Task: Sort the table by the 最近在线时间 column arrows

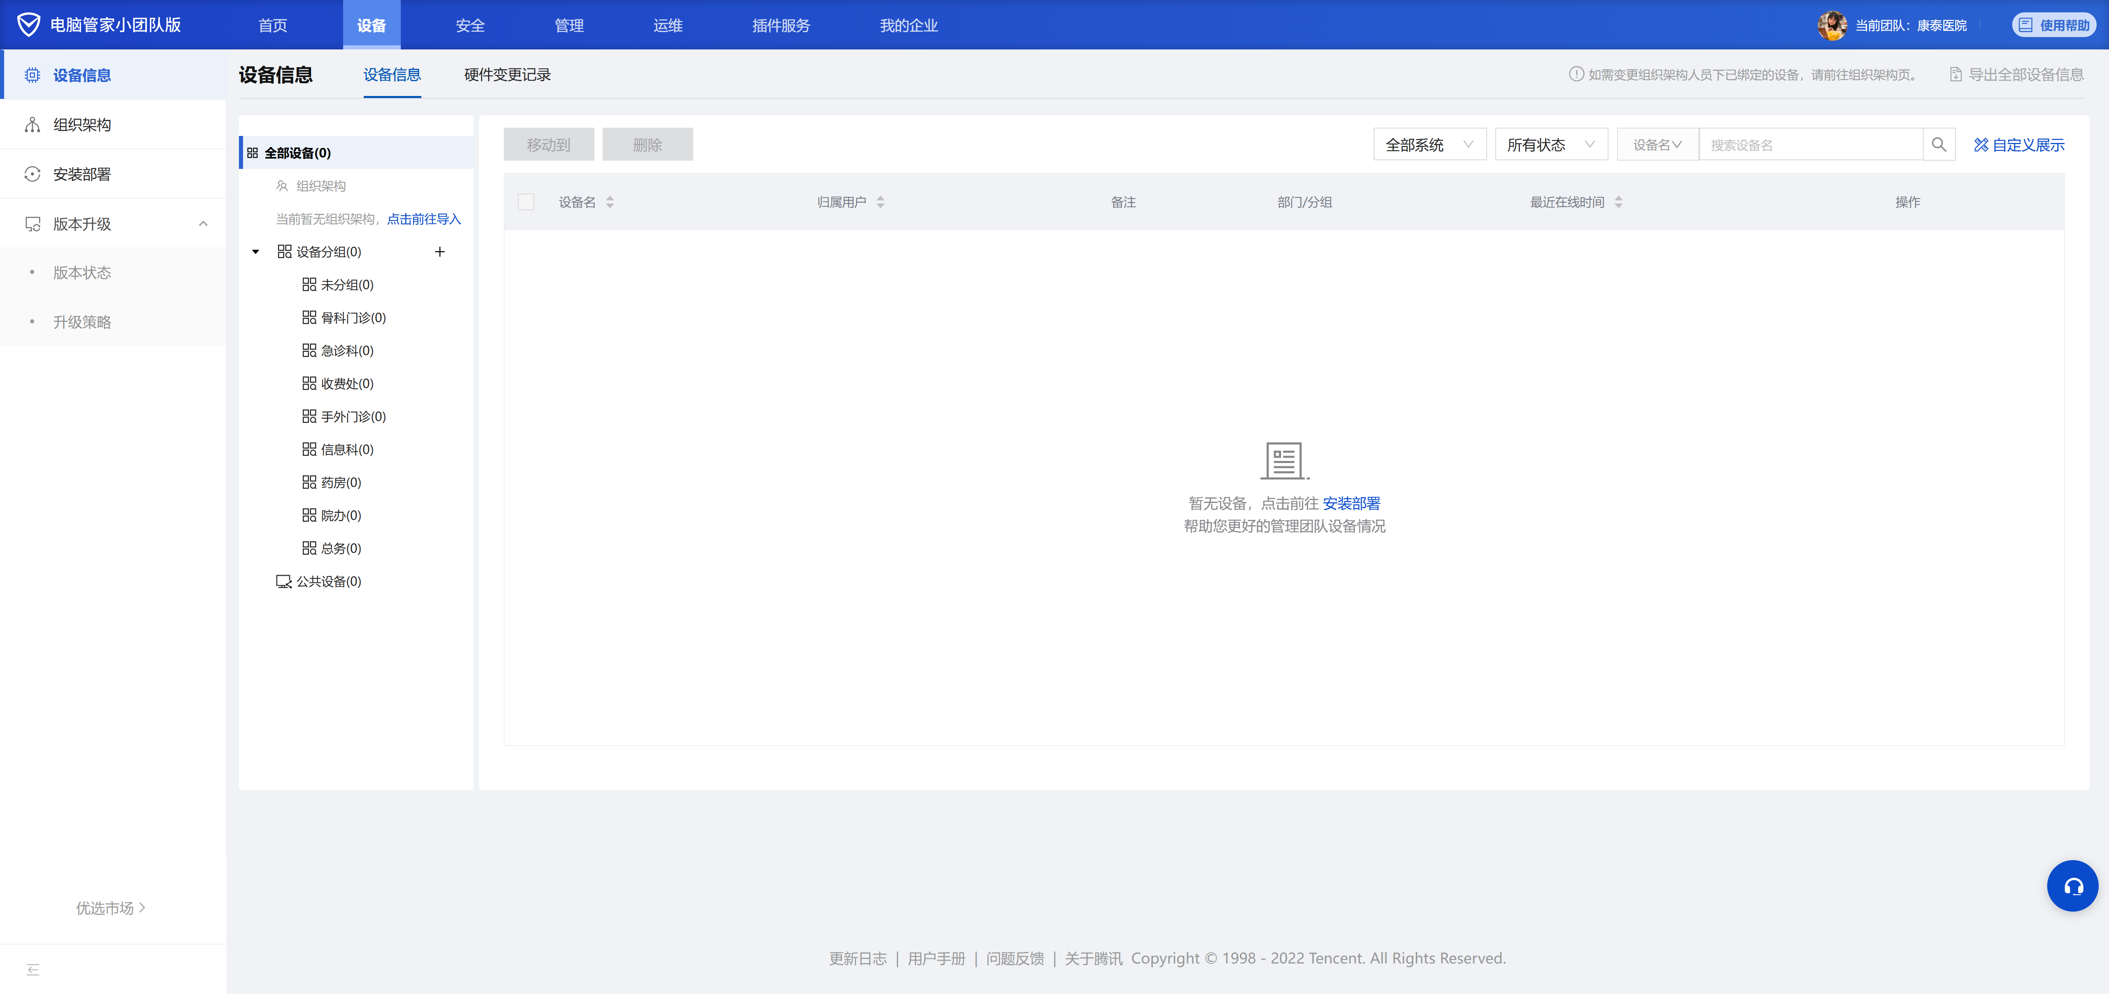Action: tap(1618, 202)
